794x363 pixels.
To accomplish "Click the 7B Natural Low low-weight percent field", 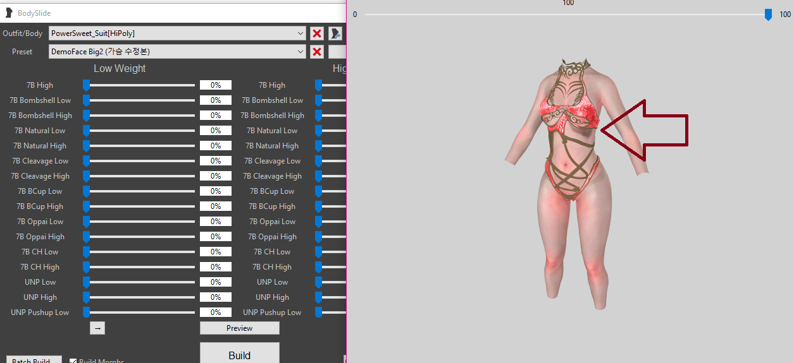I will pos(216,131).
